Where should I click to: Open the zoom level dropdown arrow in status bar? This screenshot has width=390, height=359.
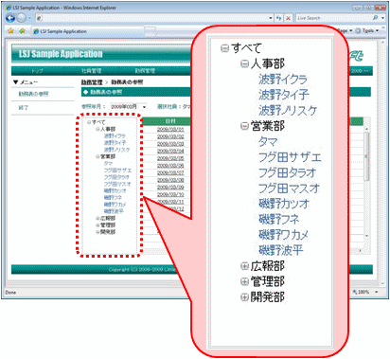pos(376,292)
